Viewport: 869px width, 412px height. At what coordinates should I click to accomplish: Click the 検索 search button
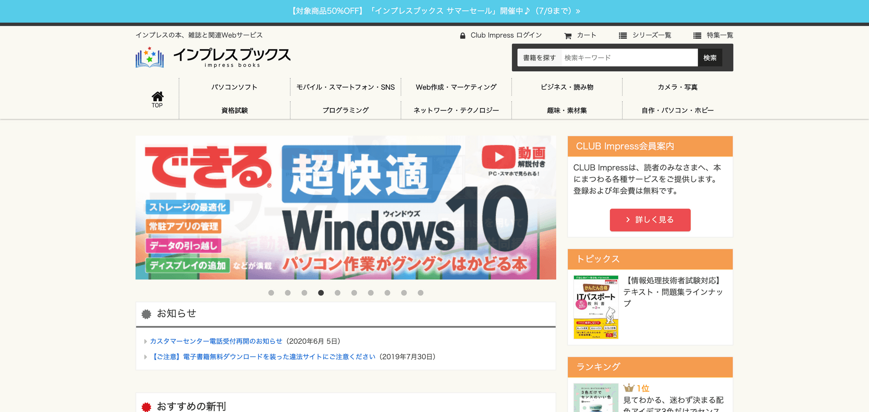point(710,58)
